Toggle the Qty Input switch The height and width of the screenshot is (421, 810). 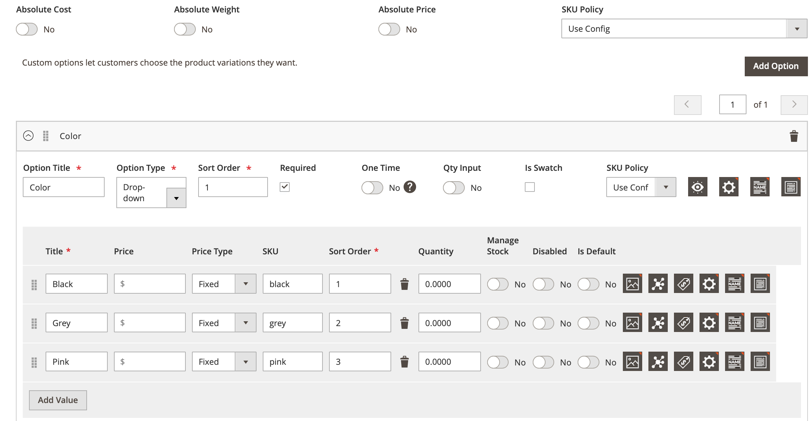click(x=454, y=188)
